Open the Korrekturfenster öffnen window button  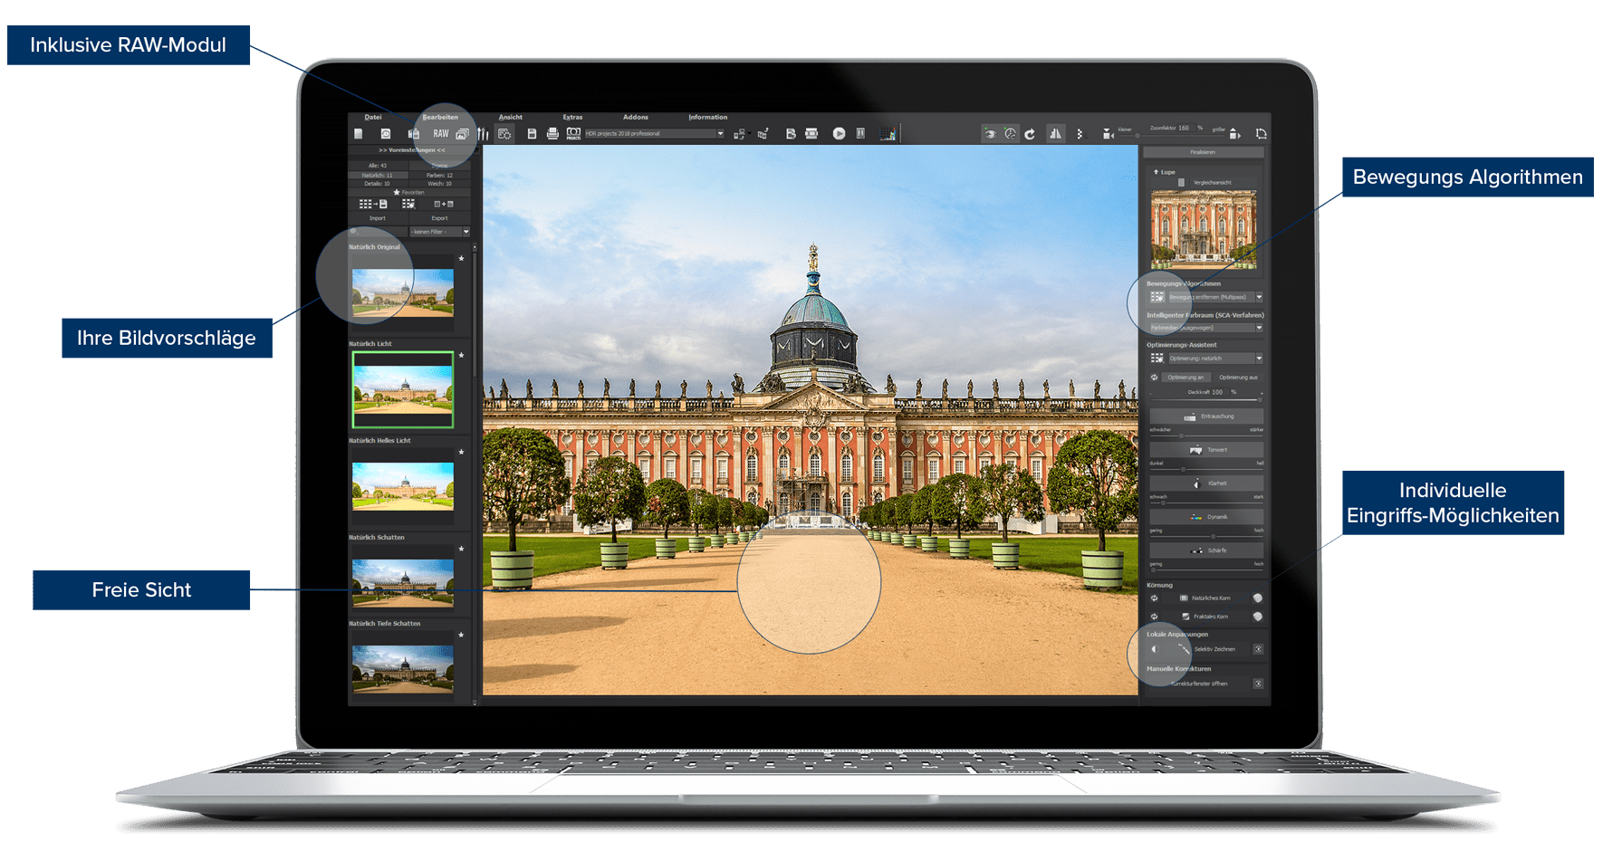pos(1258,684)
